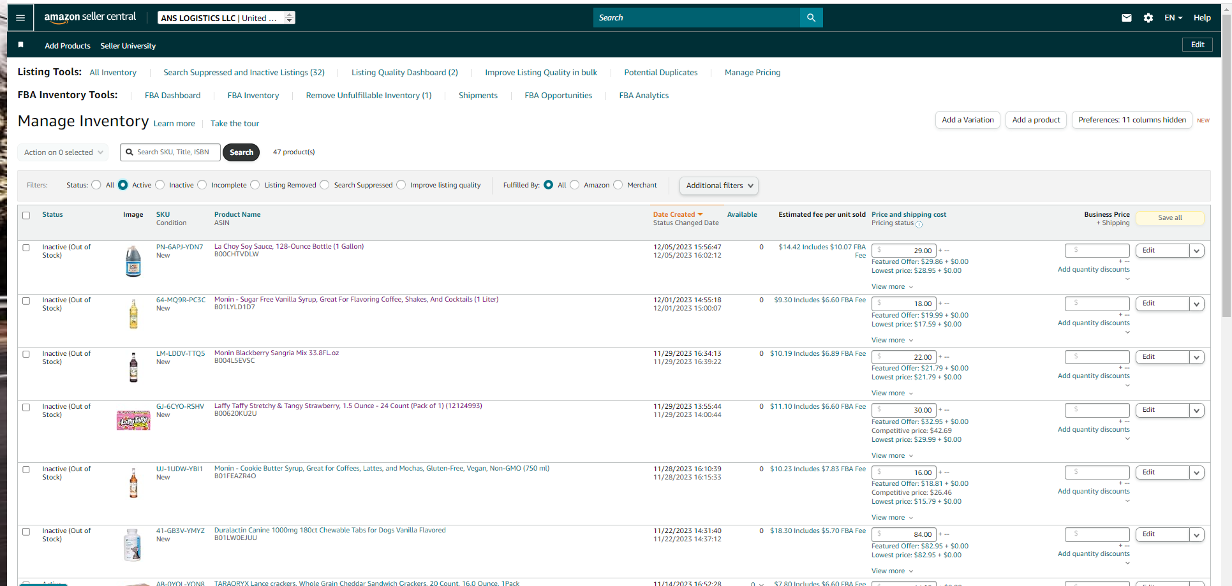Open Monin Vanilla Syrup product thumbnail
The height and width of the screenshot is (586, 1232).
click(x=133, y=314)
